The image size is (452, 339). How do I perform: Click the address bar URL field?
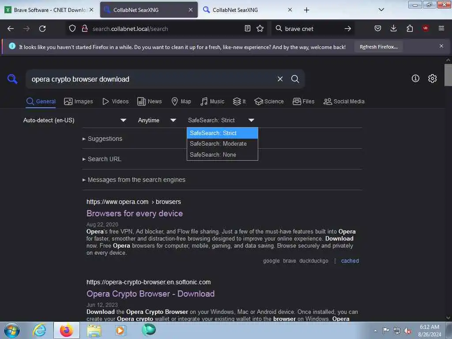pyautogui.click(x=166, y=29)
